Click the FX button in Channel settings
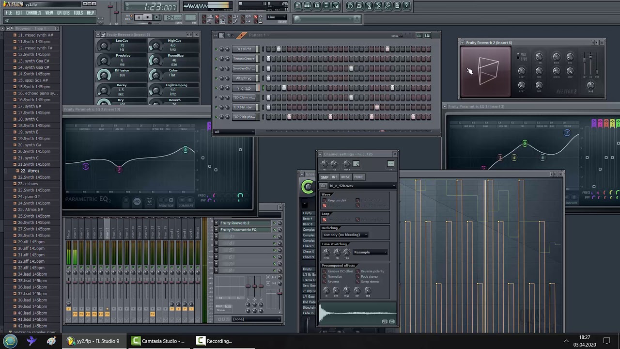Screen dimensions: 620x349 coord(390,164)
